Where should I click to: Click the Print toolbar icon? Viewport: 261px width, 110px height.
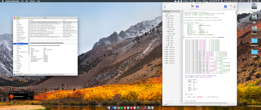[234, 7]
